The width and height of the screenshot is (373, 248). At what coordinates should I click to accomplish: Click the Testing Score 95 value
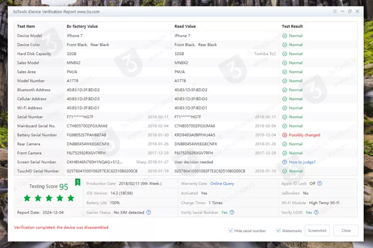[64, 187]
